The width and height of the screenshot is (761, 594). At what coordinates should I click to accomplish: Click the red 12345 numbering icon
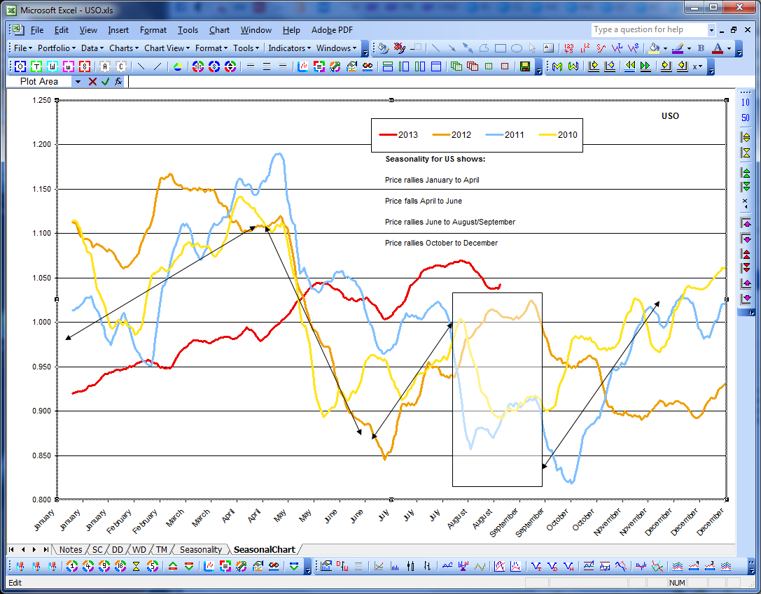point(568,48)
